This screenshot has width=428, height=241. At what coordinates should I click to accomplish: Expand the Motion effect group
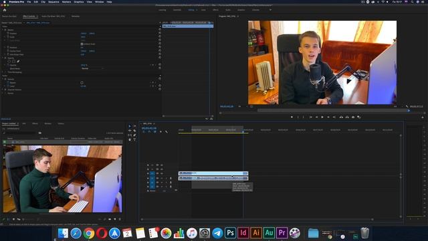3,29
